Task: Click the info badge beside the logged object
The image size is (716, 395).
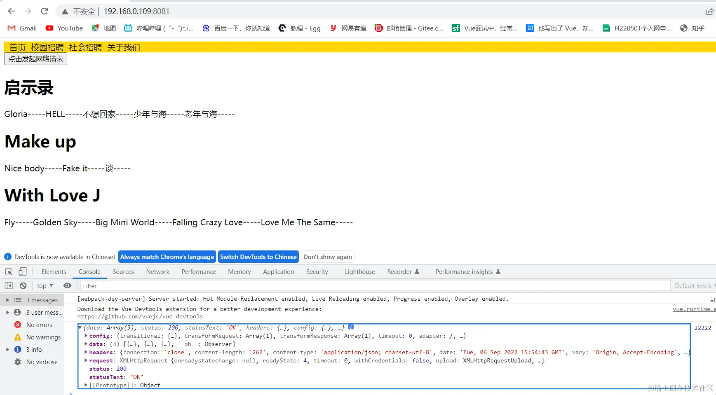Action: (x=351, y=327)
